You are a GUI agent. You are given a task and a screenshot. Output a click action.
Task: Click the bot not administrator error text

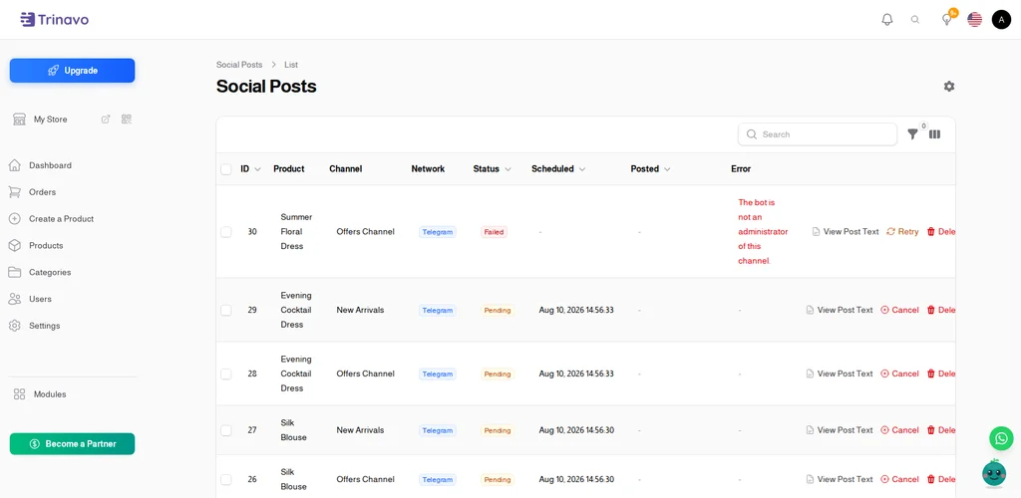click(763, 231)
